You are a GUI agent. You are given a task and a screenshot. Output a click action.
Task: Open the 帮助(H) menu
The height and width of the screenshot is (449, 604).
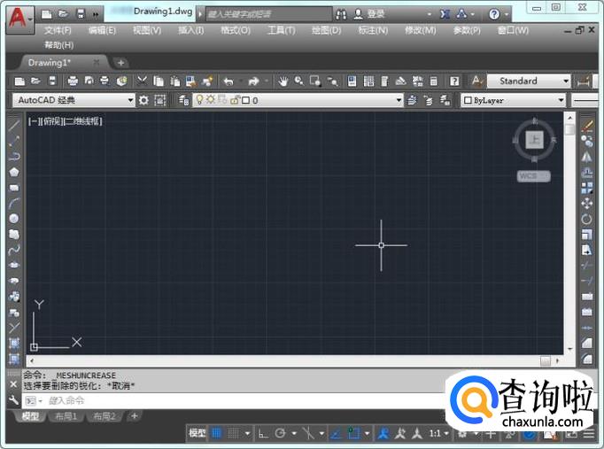(x=59, y=45)
